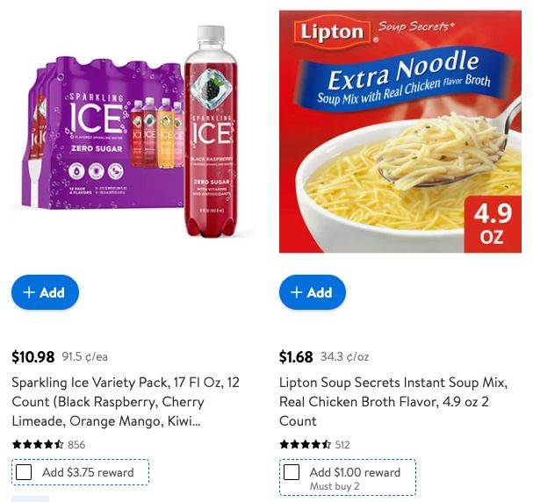
Task: Click the Sparkling Ice star rating icons
Action: point(38,444)
